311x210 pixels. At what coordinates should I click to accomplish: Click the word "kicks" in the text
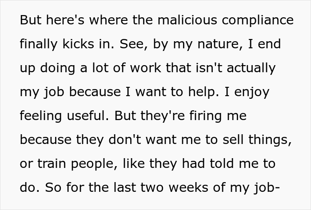pyautogui.click(x=81, y=45)
